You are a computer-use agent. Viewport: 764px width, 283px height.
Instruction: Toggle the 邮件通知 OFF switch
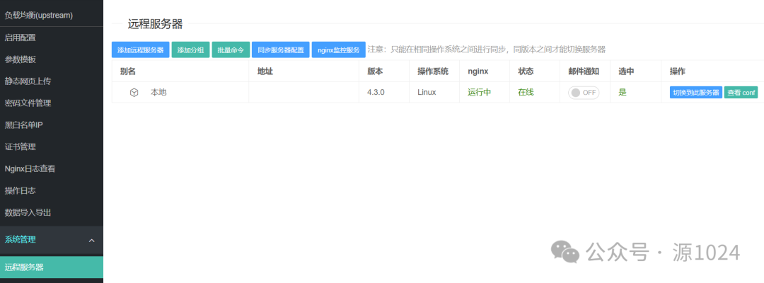(583, 93)
